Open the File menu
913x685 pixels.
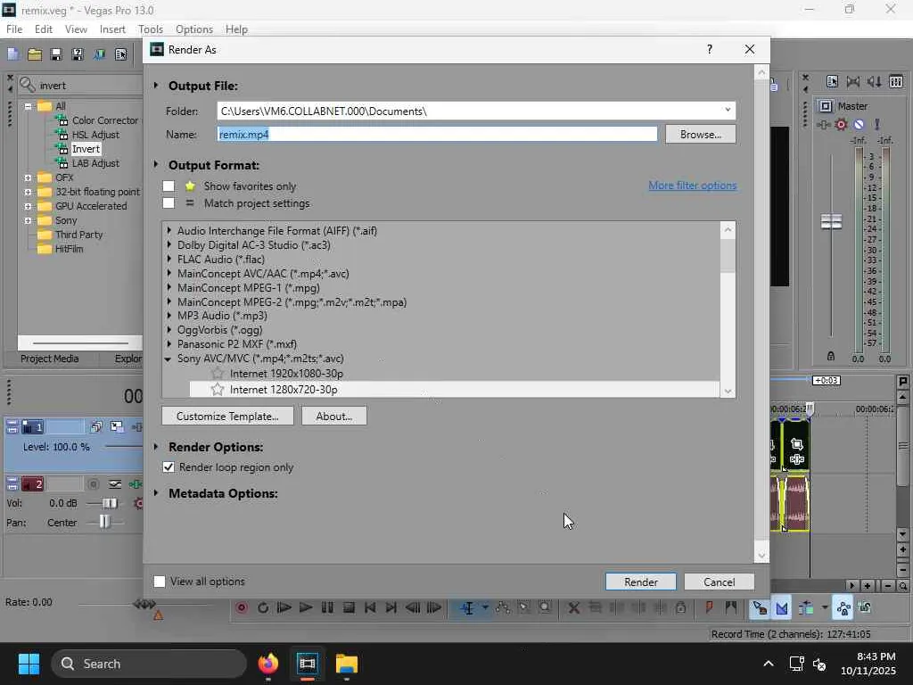pos(14,29)
